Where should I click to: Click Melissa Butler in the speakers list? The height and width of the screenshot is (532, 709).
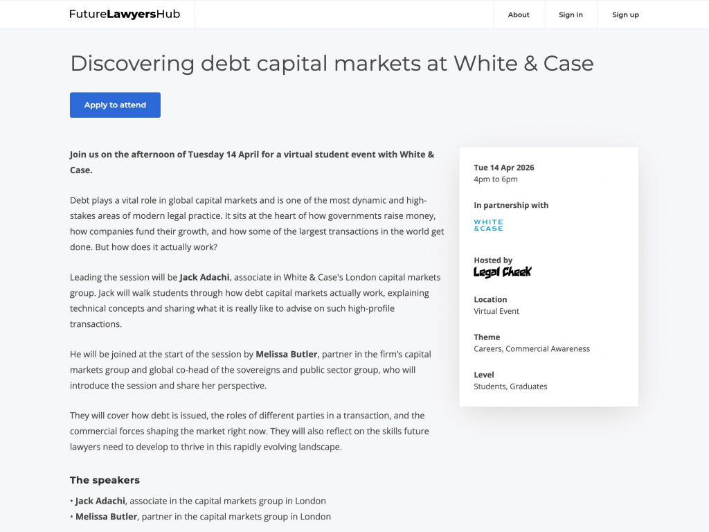pyautogui.click(x=106, y=517)
